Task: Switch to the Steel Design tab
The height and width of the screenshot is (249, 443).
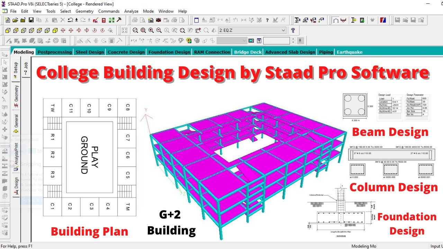Action: (x=90, y=52)
